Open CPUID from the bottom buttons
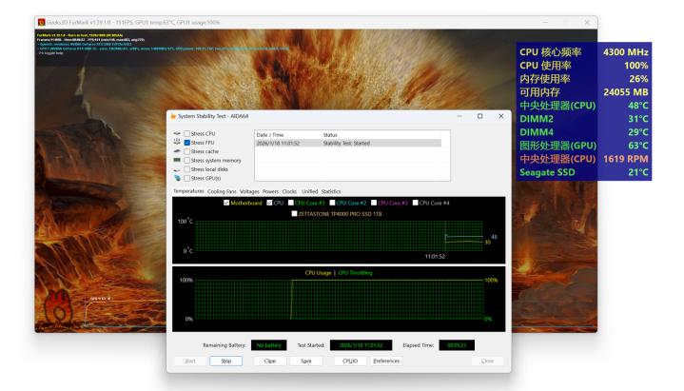Image resolution: width=684 pixels, height=391 pixels. click(349, 362)
